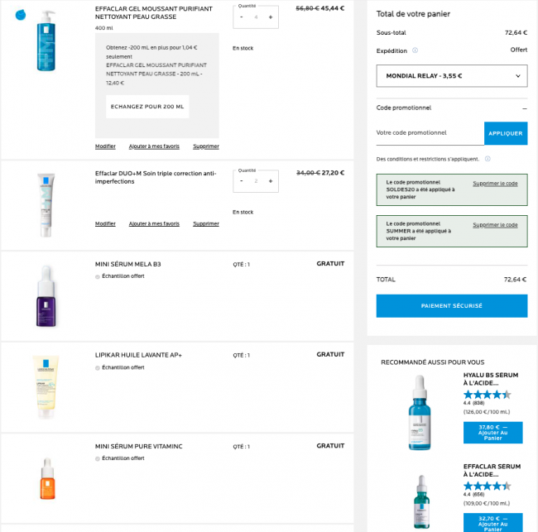
Task: Open the Mini Sérum Mela B3 thumbnail
Action: (46, 296)
